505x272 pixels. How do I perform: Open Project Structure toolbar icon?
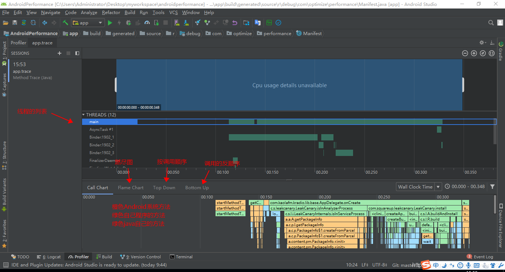(x=246, y=23)
